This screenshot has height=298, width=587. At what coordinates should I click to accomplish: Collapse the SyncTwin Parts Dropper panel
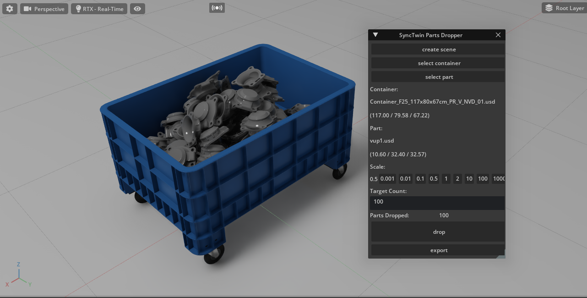click(x=375, y=35)
